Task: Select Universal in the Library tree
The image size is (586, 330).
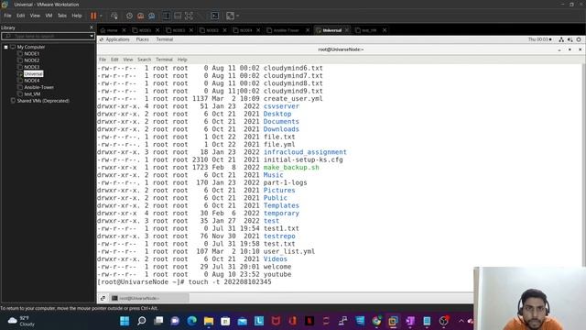Action: 33,73
